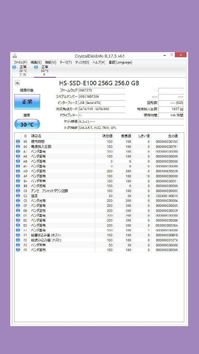Click raw value 00000000018C

[167, 142]
